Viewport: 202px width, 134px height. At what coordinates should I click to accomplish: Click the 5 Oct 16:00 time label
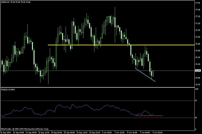[x=132, y=133]
